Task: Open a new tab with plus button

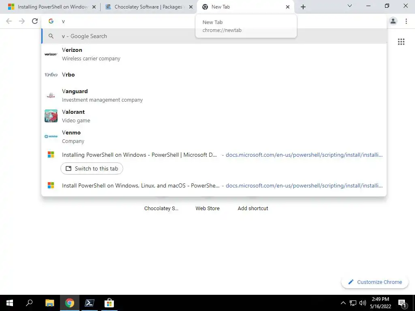Action: tap(303, 7)
